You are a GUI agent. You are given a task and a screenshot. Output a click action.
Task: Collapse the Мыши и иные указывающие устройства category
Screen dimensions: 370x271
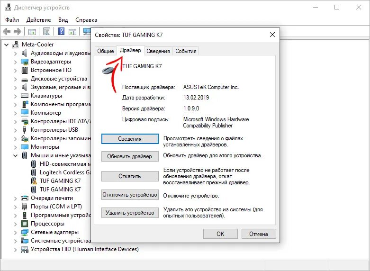pyautogui.click(x=16, y=155)
